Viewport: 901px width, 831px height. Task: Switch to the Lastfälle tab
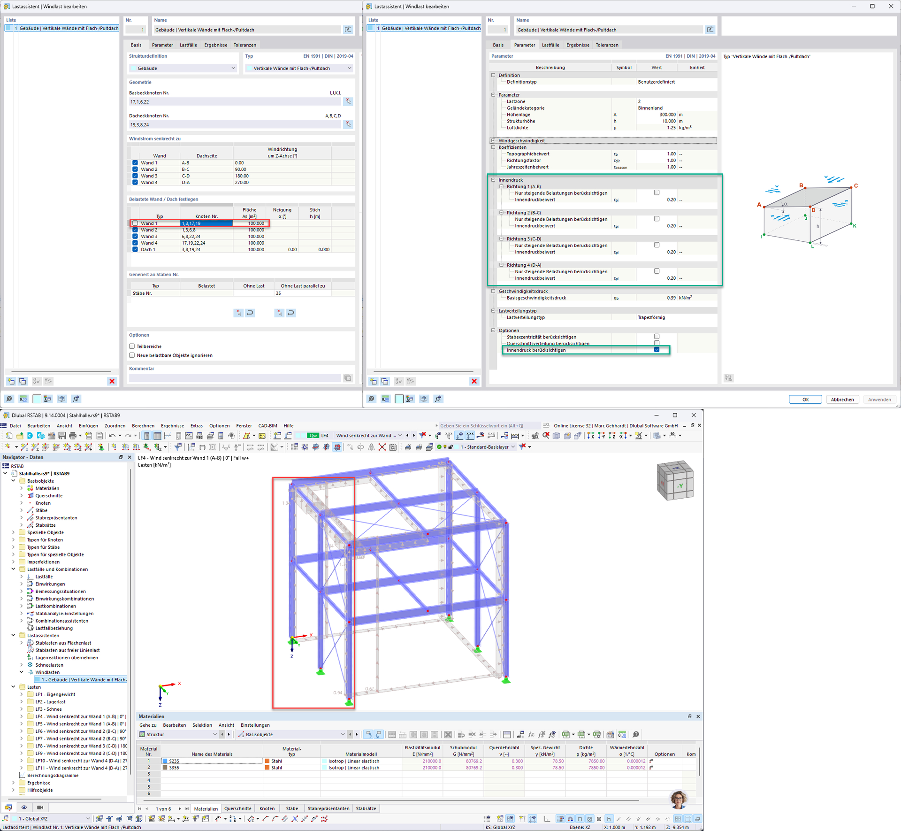pos(188,45)
